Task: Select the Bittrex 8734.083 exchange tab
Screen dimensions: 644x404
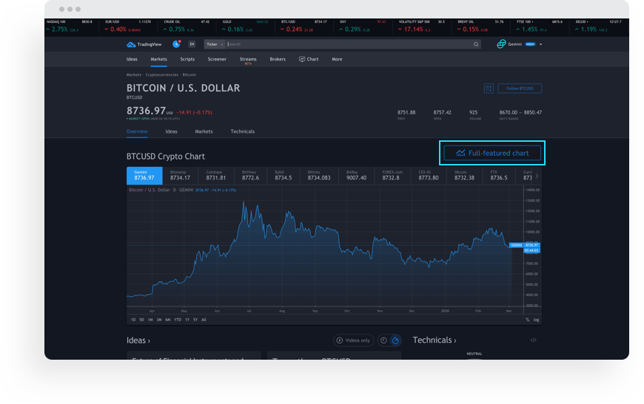Action: tap(319, 176)
